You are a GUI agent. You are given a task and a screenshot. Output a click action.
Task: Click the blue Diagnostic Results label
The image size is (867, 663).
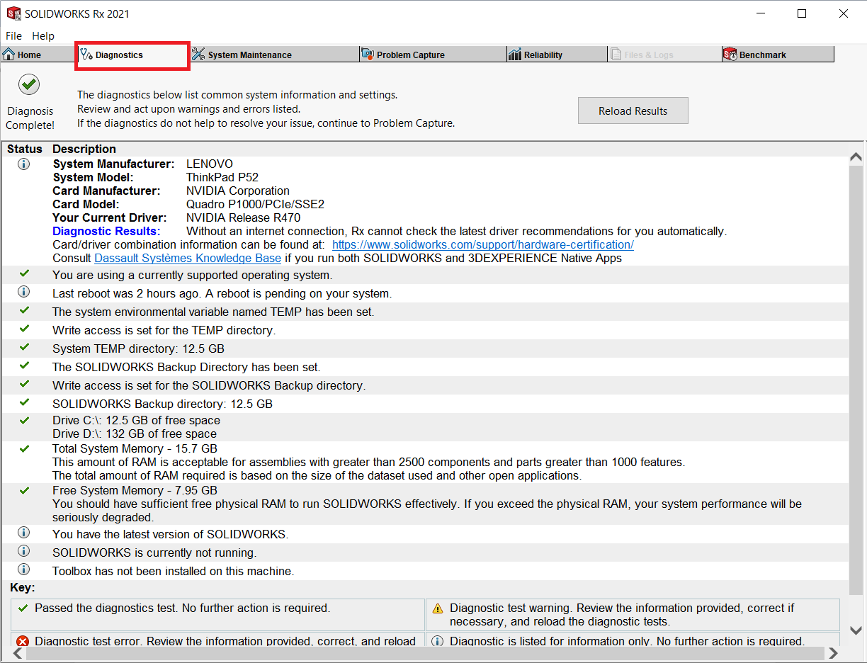(x=106, y=231)
